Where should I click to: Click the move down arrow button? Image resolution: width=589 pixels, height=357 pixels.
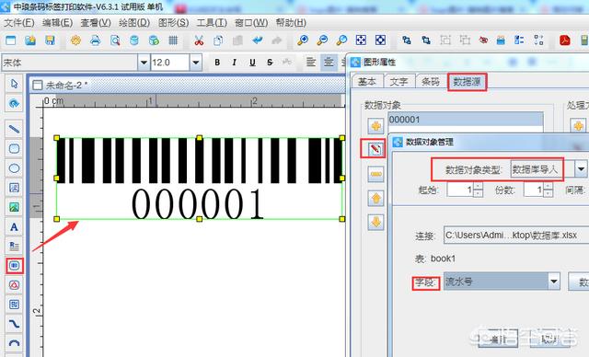pyautogui.click(x=375, y=223)
